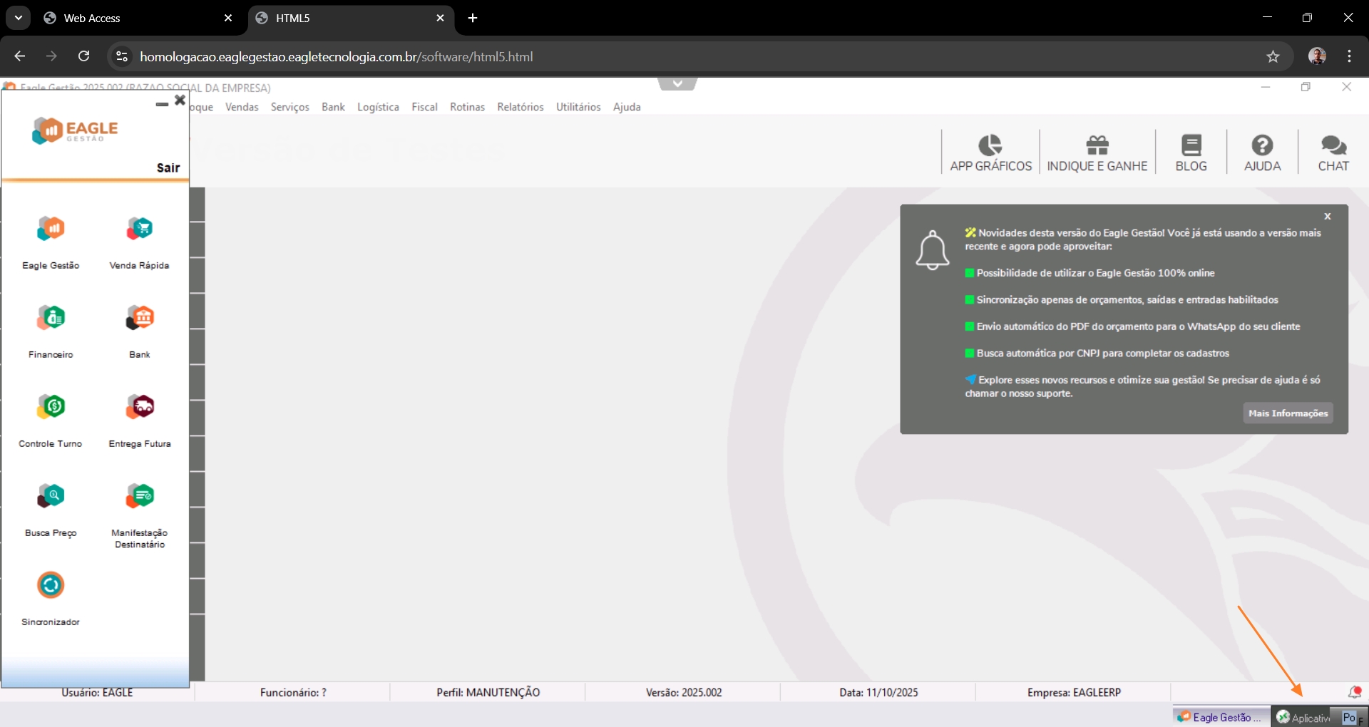Open the Utilitários menu
The height and width of the screenshot is (727, 1369).
coord(578,107)
